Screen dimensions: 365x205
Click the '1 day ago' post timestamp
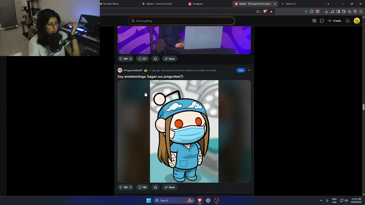[155, 70]
